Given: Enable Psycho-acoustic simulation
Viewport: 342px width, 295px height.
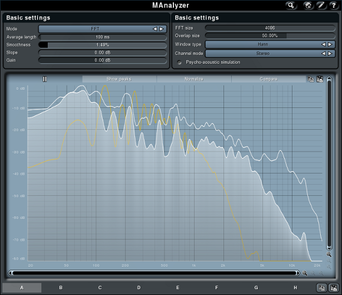Looking at the screenshot, I should point(179,63).
